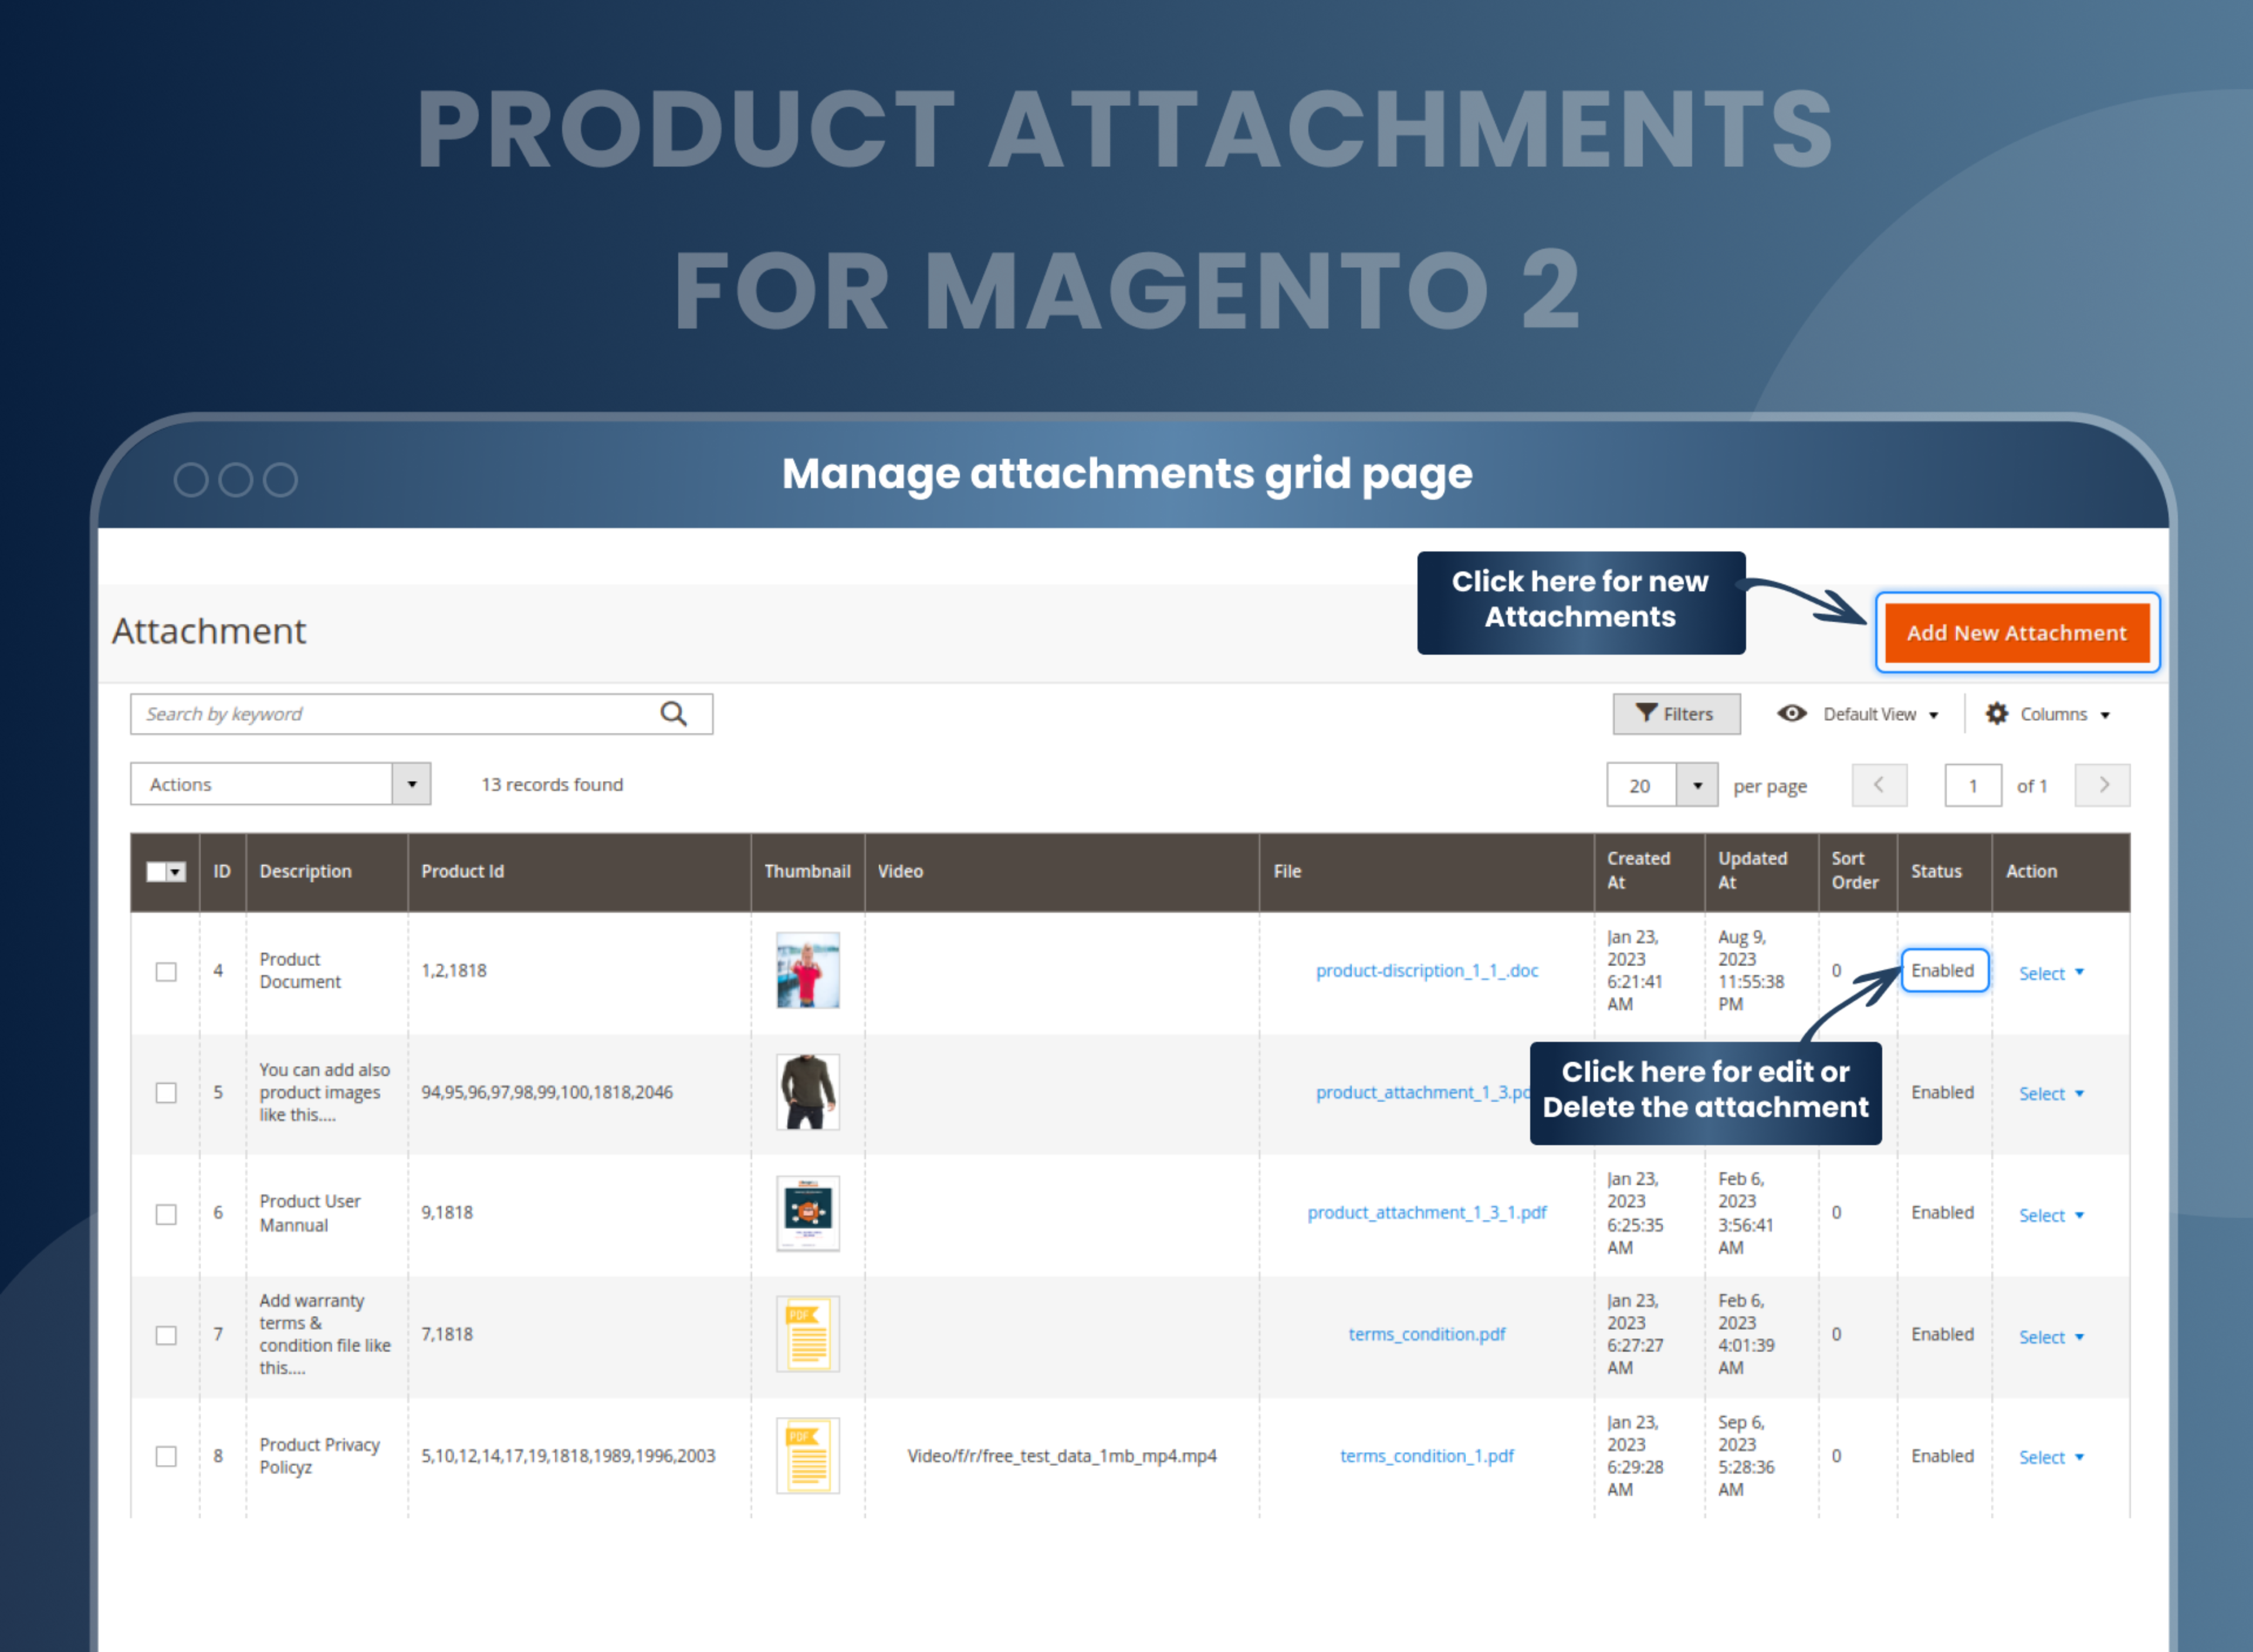Screen dimensions: 2253x1652
Task: Click the eye icon for Default View
Action: tap(1791, 713)
